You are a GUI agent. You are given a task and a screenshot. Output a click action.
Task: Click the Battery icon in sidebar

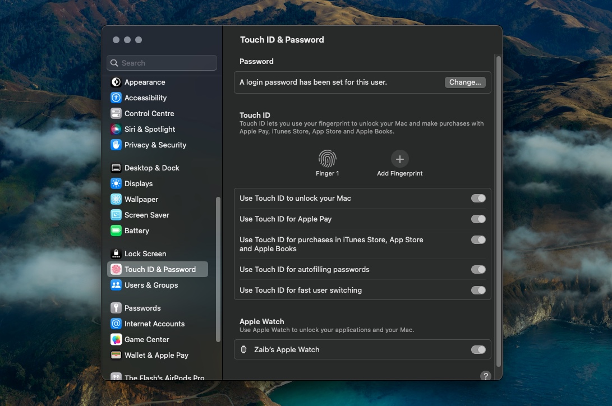(116, 230)
